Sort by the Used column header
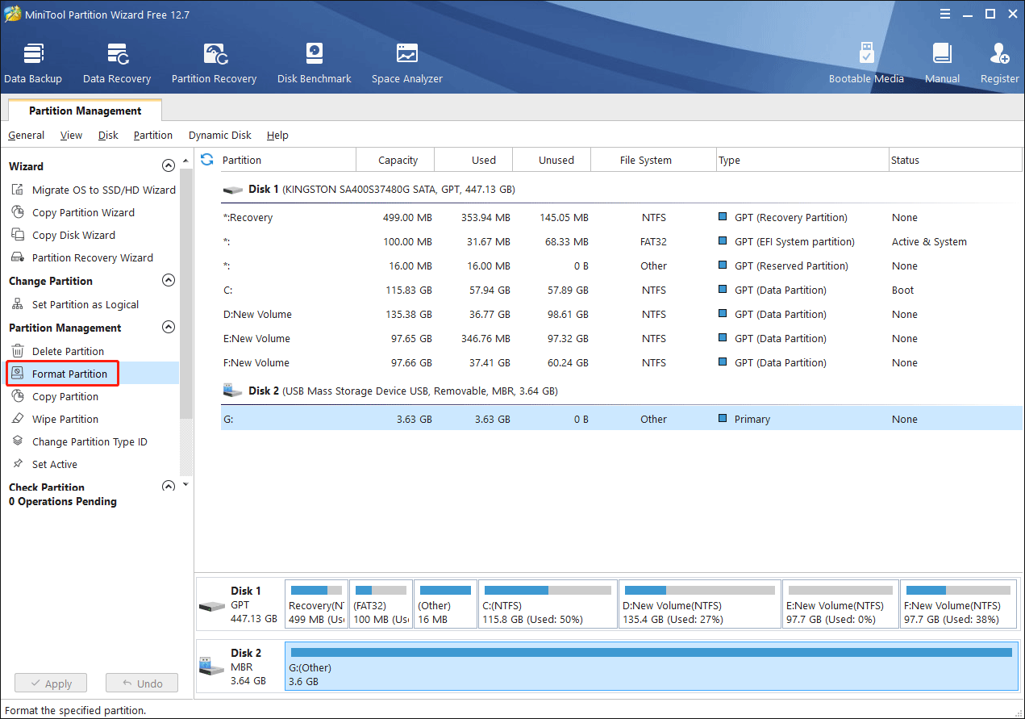Image resolution: width=1025 pixels, height=719 pixels. 473,160
